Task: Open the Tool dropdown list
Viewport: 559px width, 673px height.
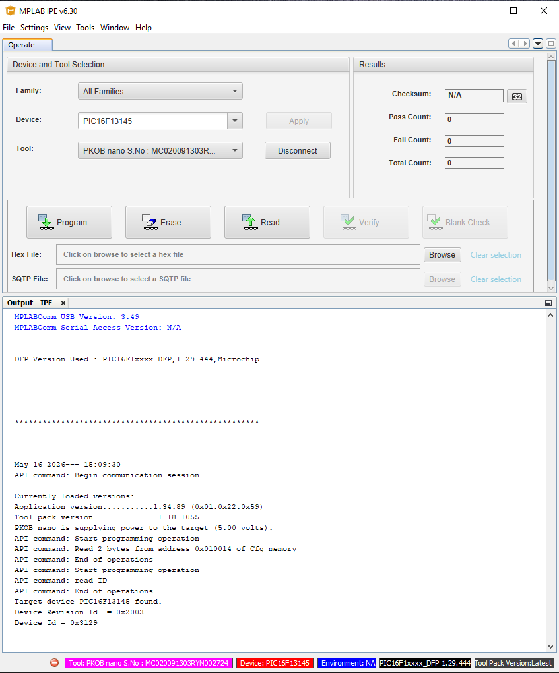Action: point(160,151)
